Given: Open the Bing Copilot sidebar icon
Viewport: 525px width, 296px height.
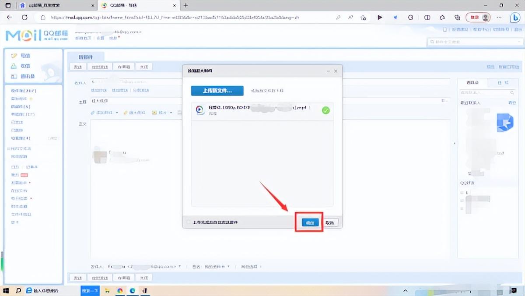Looking at the screenshot, I should (x=515, y=18).
